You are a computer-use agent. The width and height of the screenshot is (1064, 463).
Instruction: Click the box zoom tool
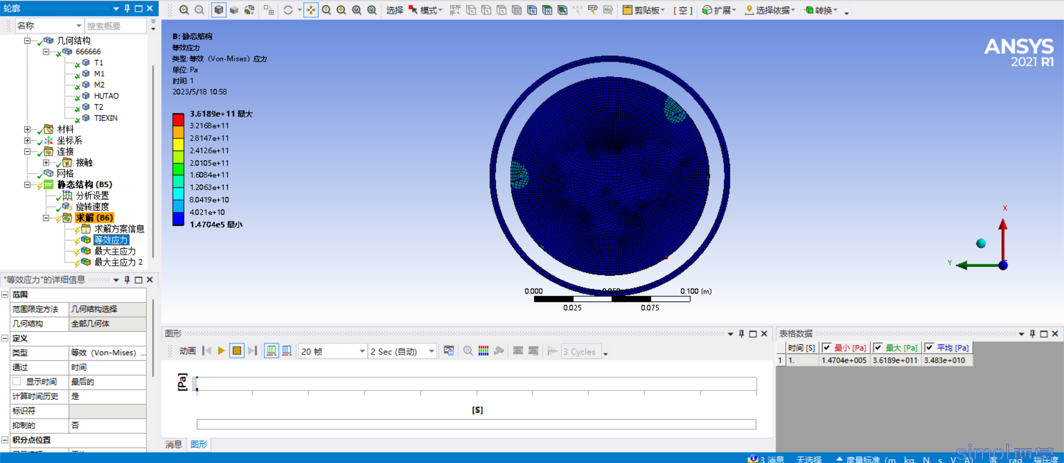coord(341,10)
